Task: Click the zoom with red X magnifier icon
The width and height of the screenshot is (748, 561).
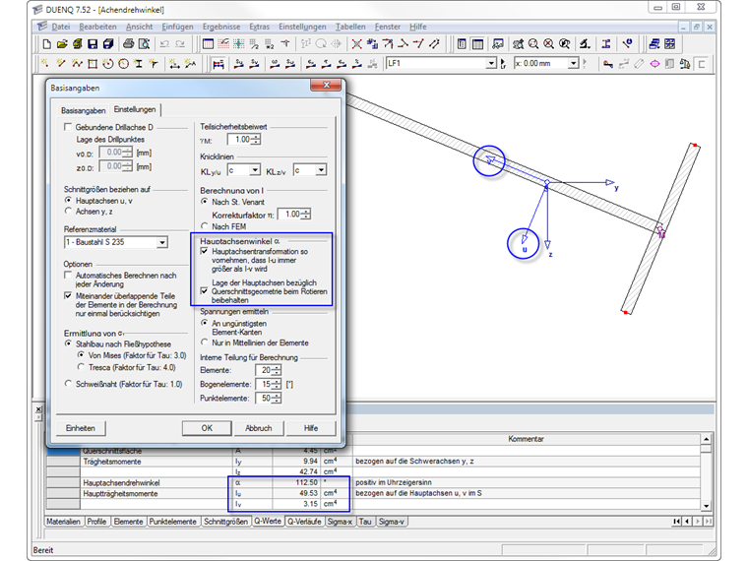Action: (x=548, y=44)
